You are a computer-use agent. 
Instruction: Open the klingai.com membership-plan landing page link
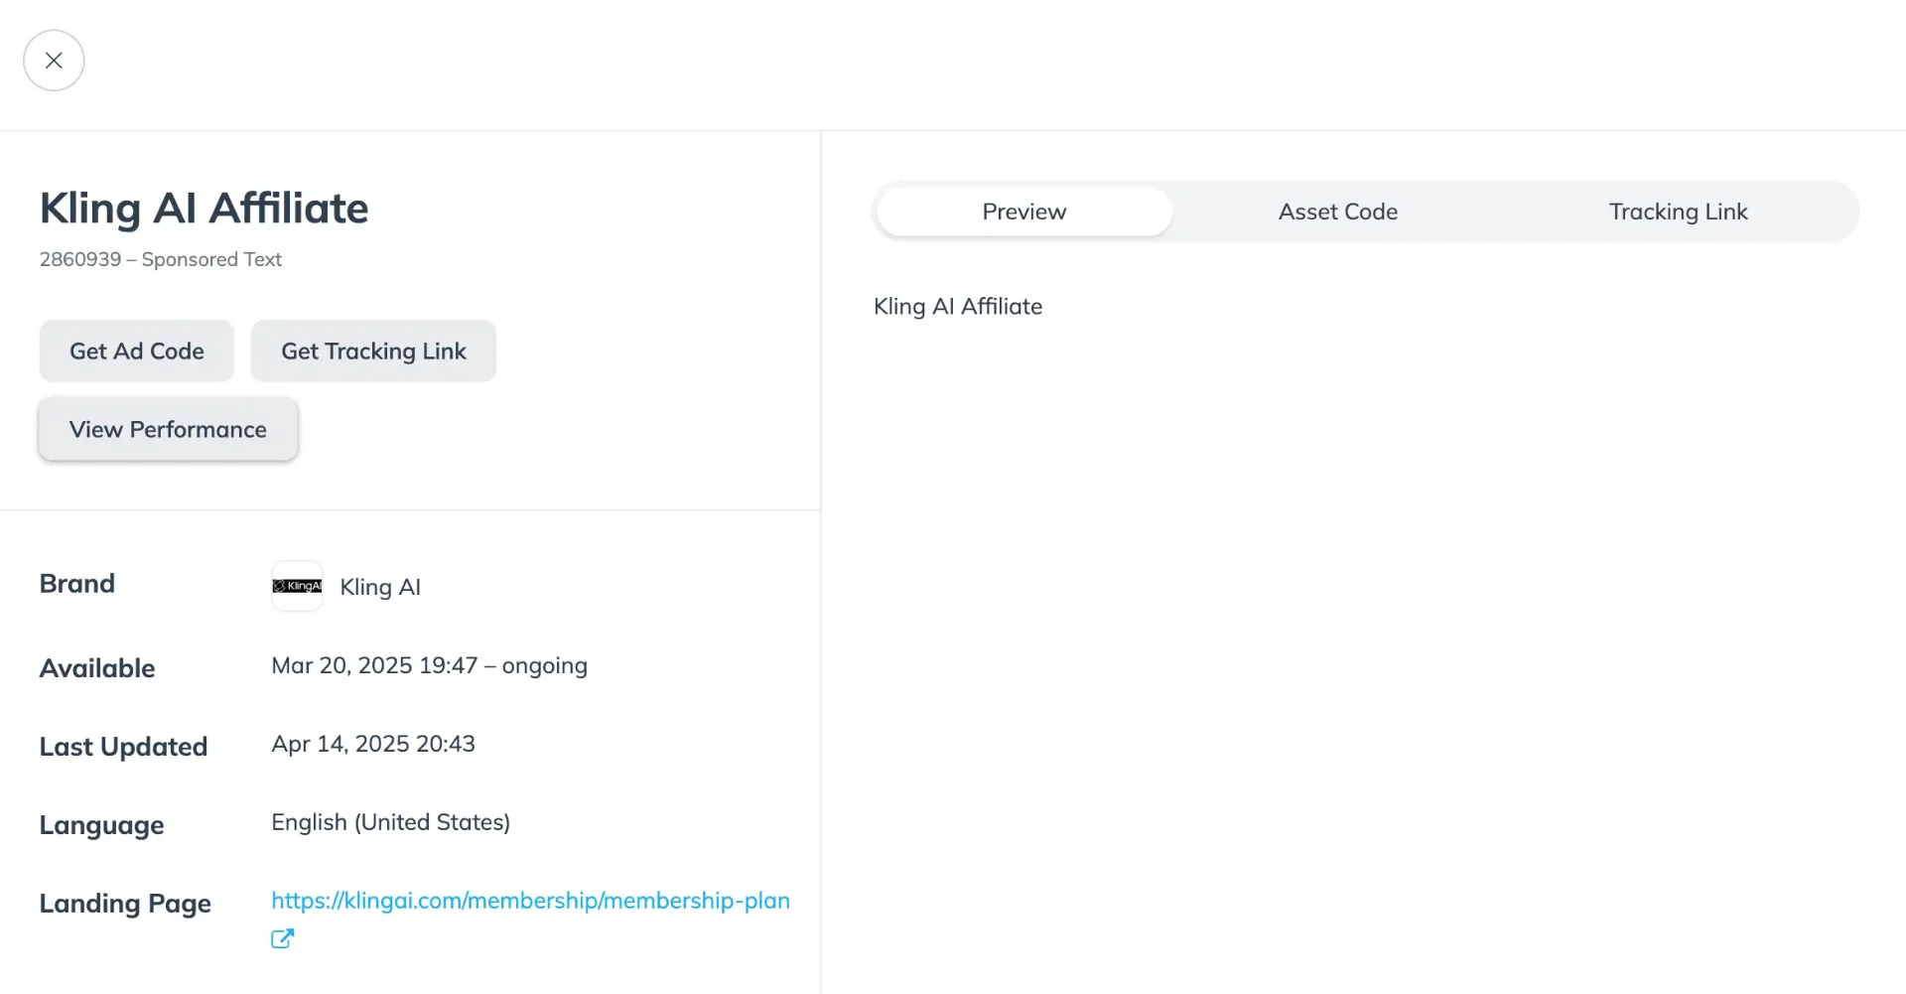[x=530, y=901]
